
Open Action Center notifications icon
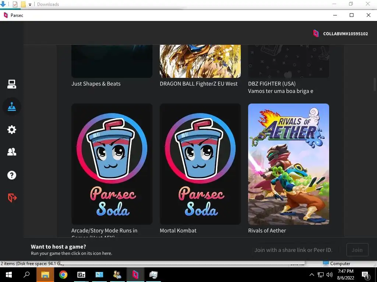point(365,275)
